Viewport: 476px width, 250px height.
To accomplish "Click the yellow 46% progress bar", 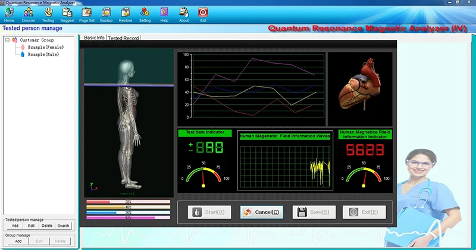I will pos(129,207).
